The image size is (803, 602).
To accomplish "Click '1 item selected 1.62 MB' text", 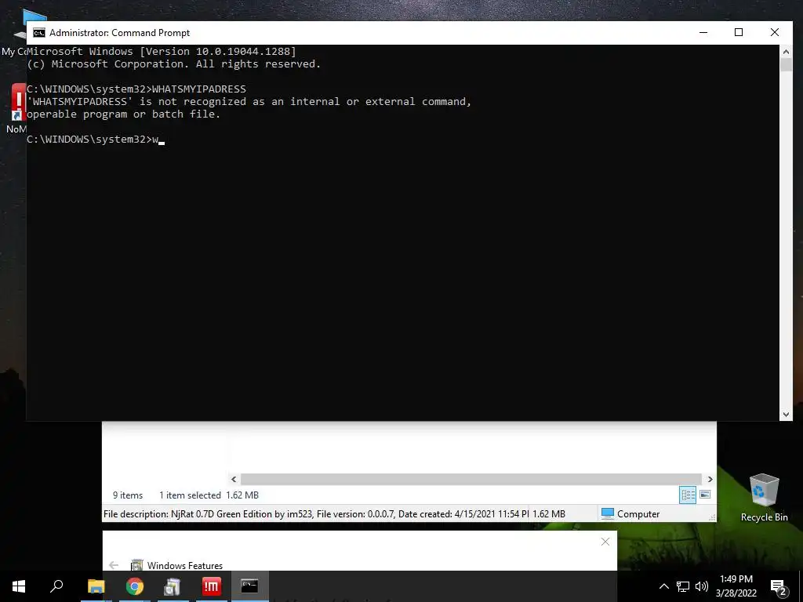I will tap(209, 495).
